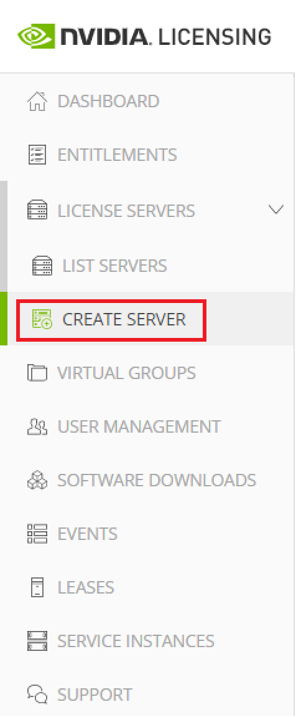Navigate to User Management
This screenshot has height=717, width=296.
pos(139,426)
